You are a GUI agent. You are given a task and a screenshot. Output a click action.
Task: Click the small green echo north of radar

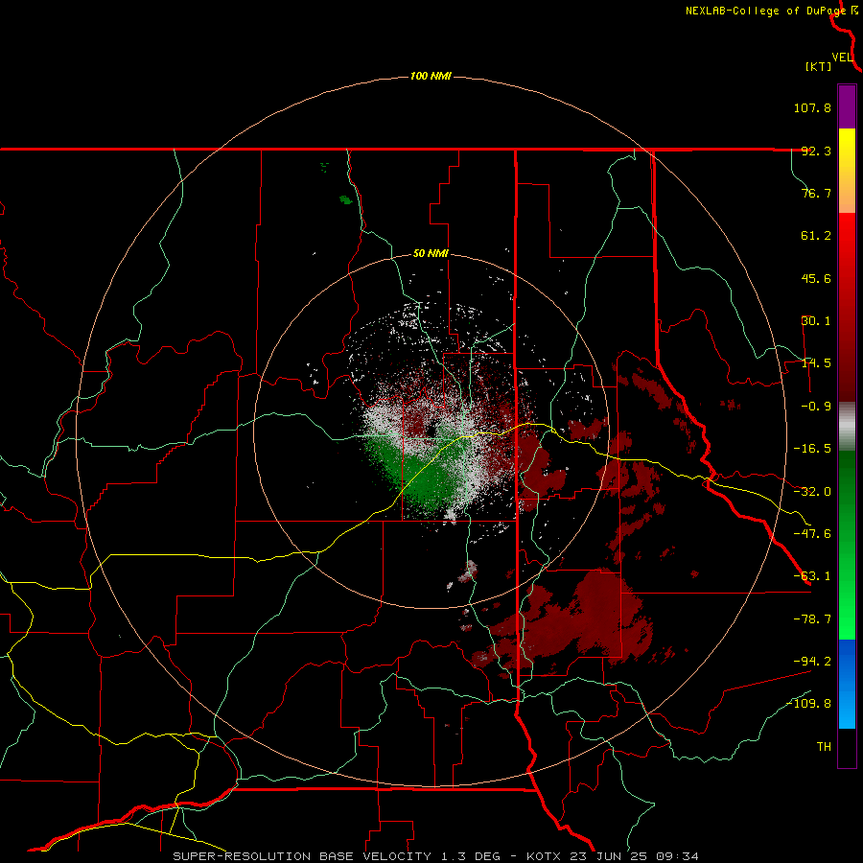[345, 199]
